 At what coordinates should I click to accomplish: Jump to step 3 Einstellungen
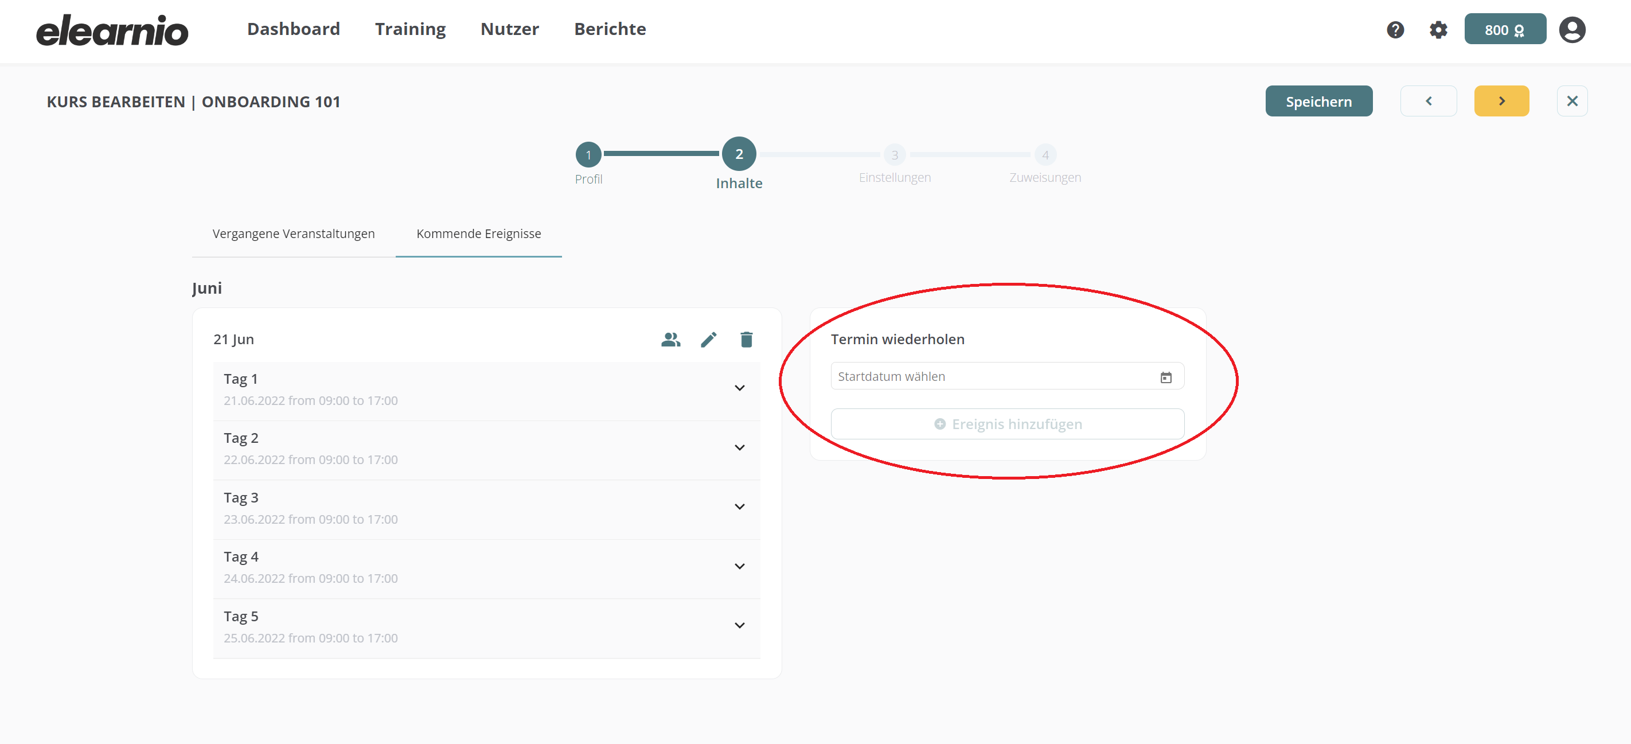pos(895,154)
